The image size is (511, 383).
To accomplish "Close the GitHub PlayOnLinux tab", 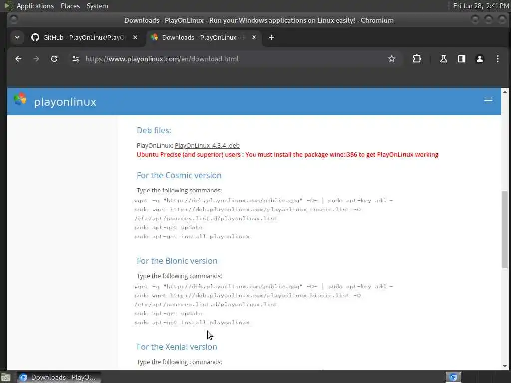I will tap(135, 37).
